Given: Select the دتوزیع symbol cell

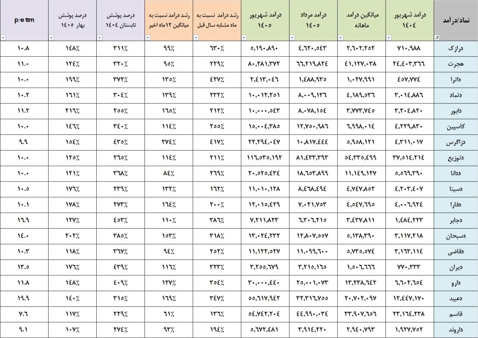Looking at the screenshot, I should [456, 158].
